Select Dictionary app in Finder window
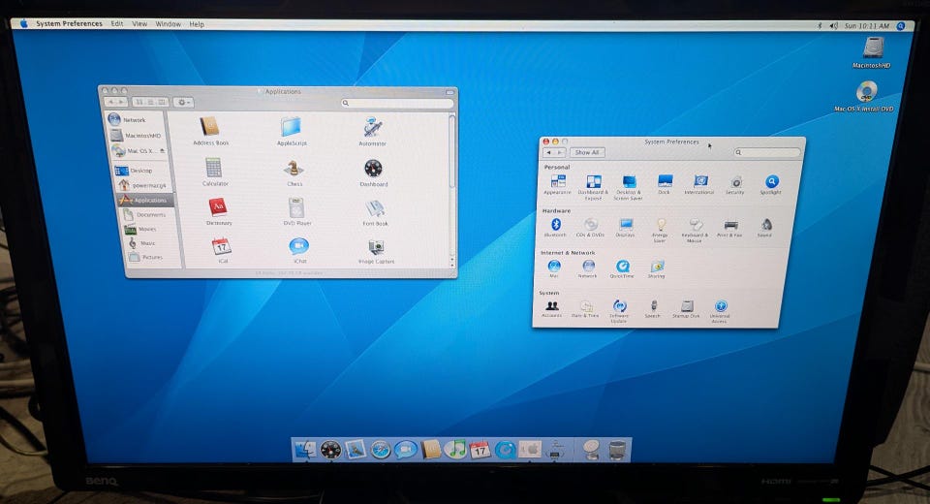This screenshot has width=930, height=504. pyautogui.click(x=218, y=212)
